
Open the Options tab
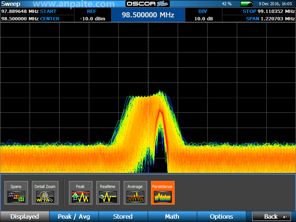(221, 216)
